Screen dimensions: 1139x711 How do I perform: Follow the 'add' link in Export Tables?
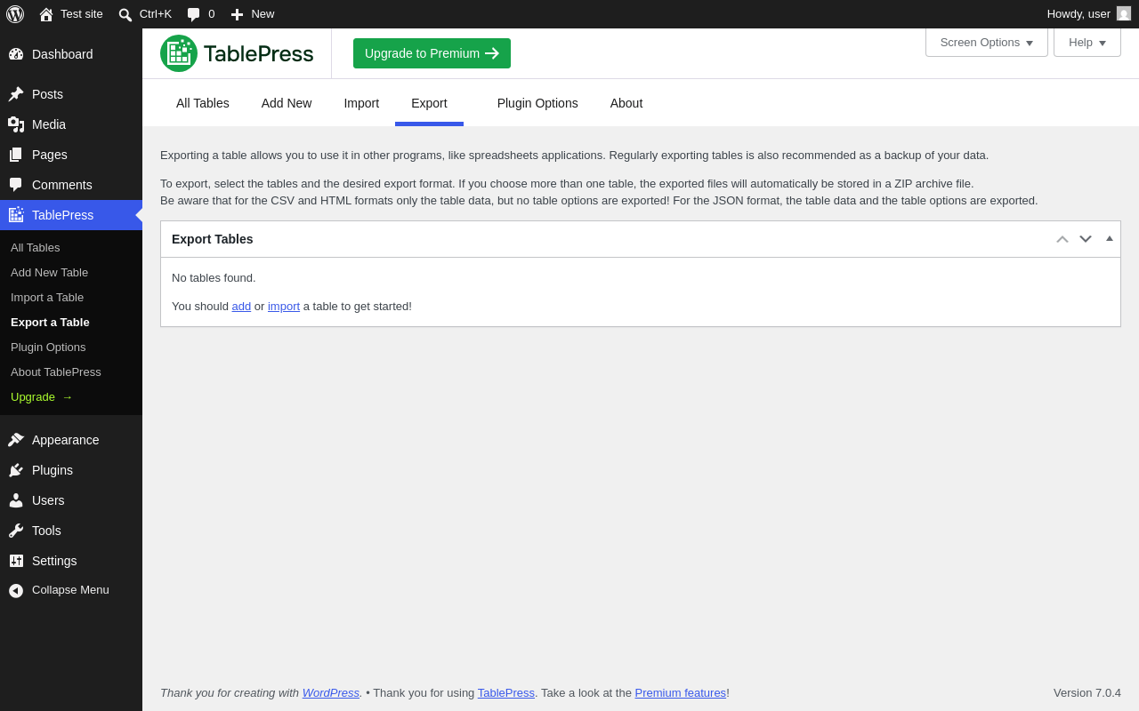241,306
